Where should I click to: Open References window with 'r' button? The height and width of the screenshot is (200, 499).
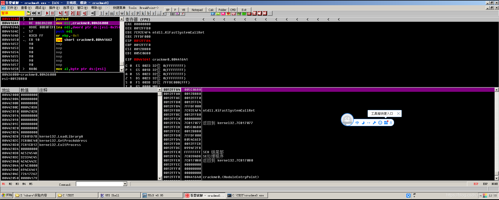[x=153, y=13]
